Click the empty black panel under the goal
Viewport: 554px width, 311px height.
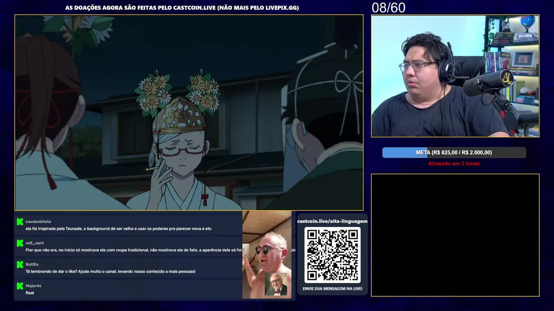tap(455, 235)
